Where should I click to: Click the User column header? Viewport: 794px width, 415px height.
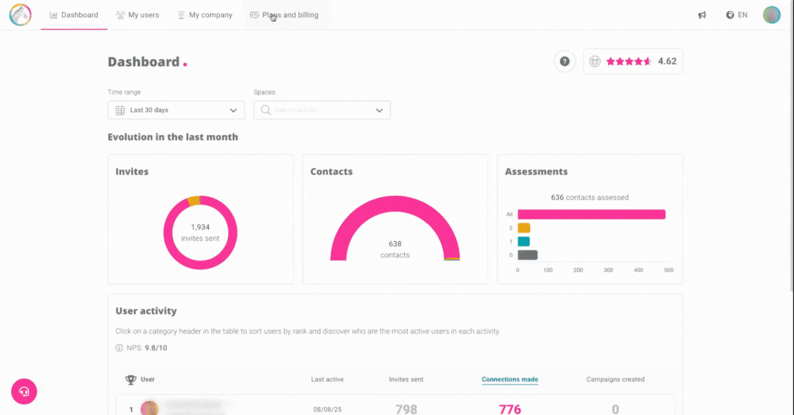tap(148, 379)
